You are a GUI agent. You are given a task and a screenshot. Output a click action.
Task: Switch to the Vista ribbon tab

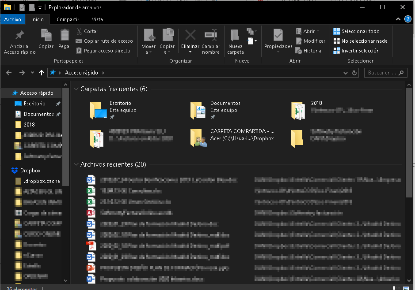tap(97, 19)
